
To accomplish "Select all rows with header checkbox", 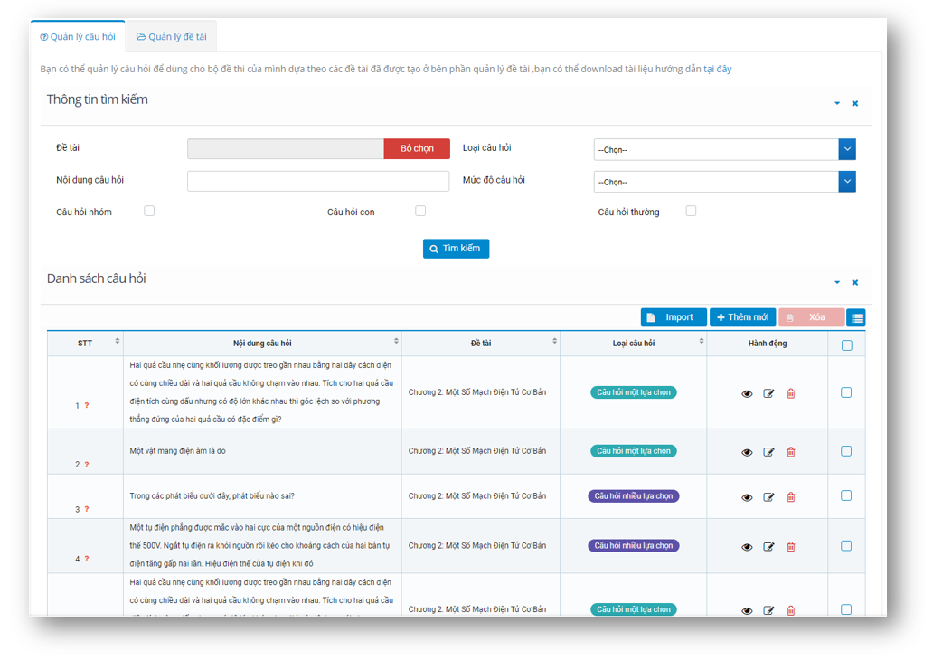I will coord(846,344).
